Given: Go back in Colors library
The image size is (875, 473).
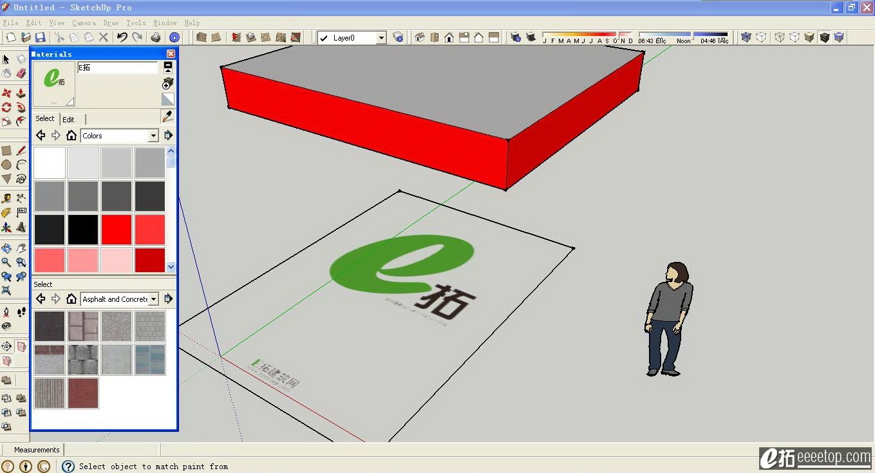Looking at the screenshot, I should (x=41, y=136).
